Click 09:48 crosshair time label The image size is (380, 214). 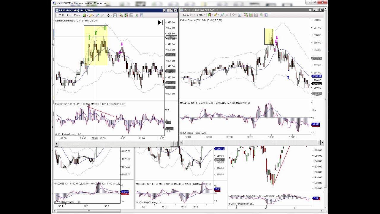tap(95, 138)
